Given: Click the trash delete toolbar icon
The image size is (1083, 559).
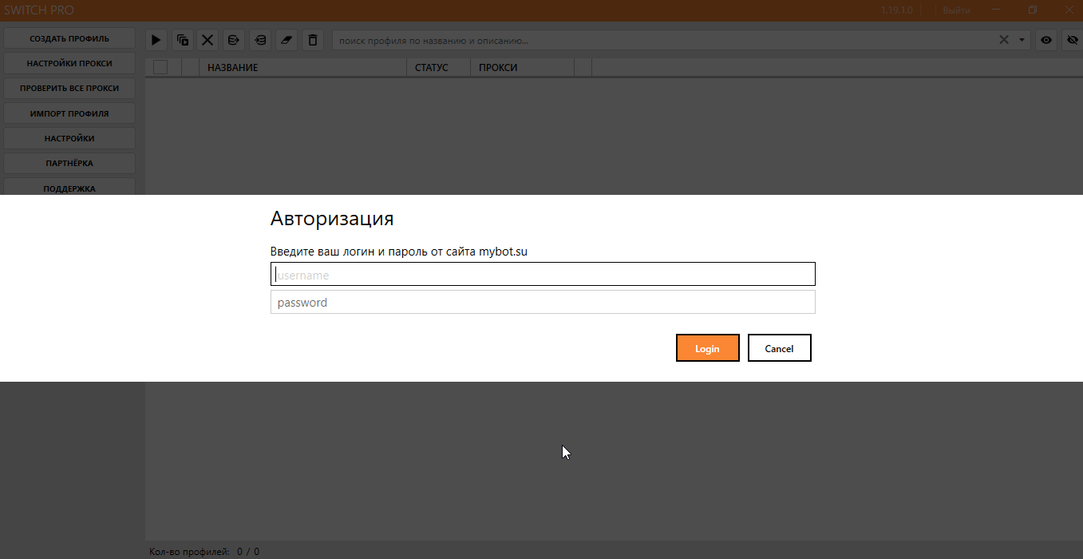Looking at the screenshot, I should tap(313, 40).
